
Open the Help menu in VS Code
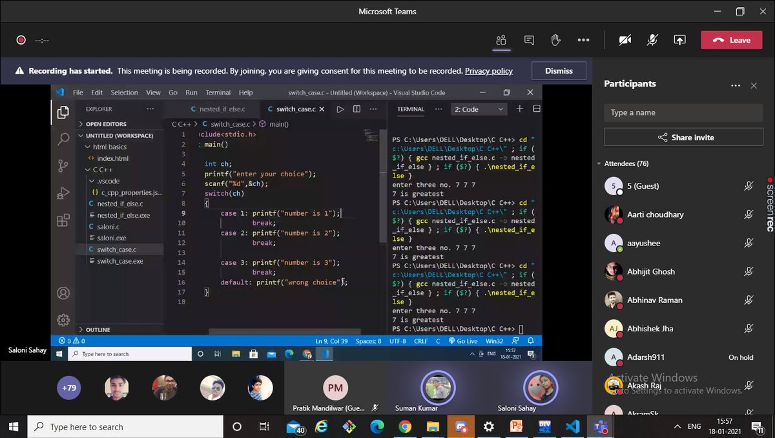pyautogui.click(x=245, y=92)
